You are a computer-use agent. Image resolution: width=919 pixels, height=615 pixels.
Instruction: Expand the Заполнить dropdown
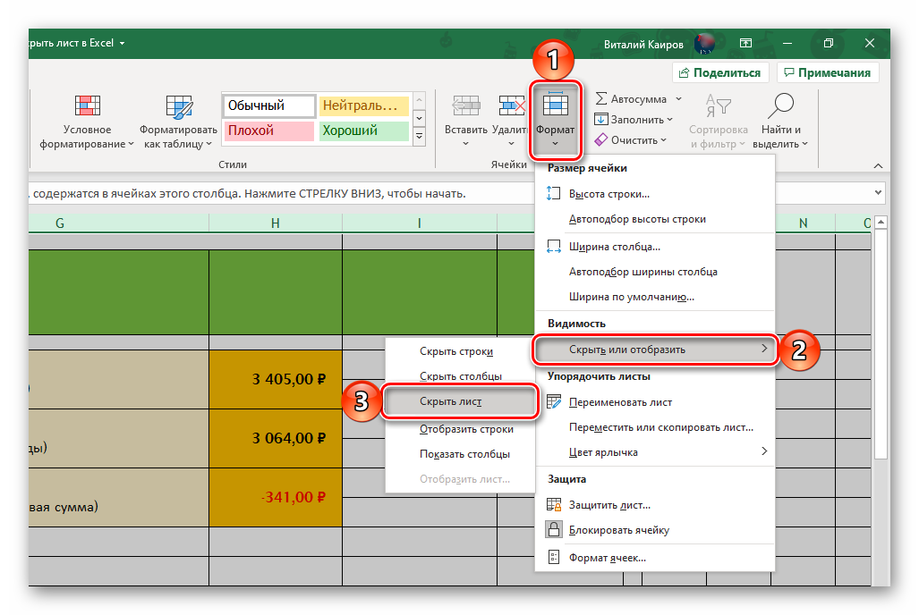point(669,120)
